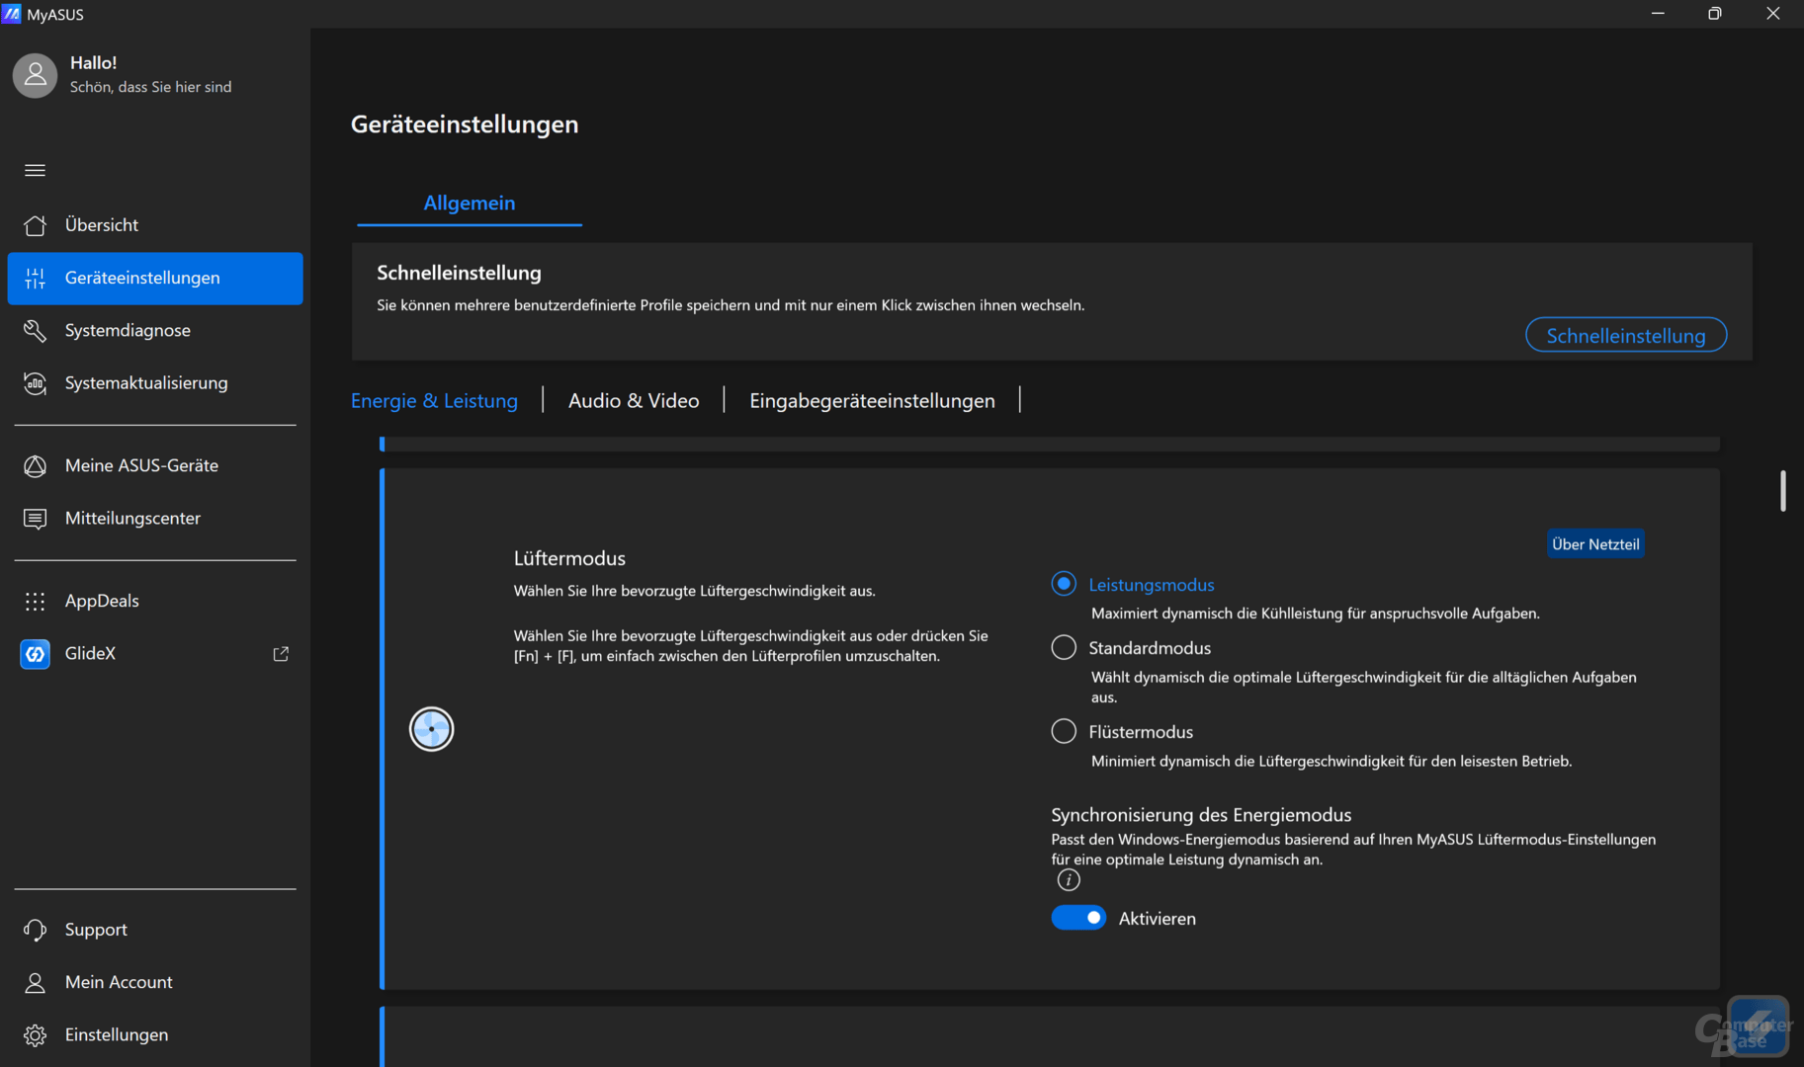
Task: Toggle the Aktivieren energy sync switch
Action: pos(1078,918)
